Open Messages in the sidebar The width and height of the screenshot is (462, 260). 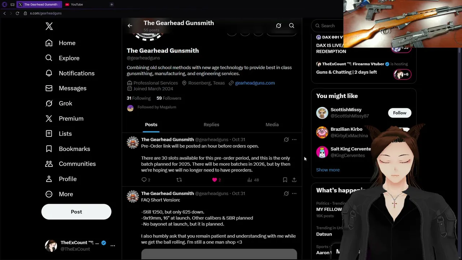[66, 88]
